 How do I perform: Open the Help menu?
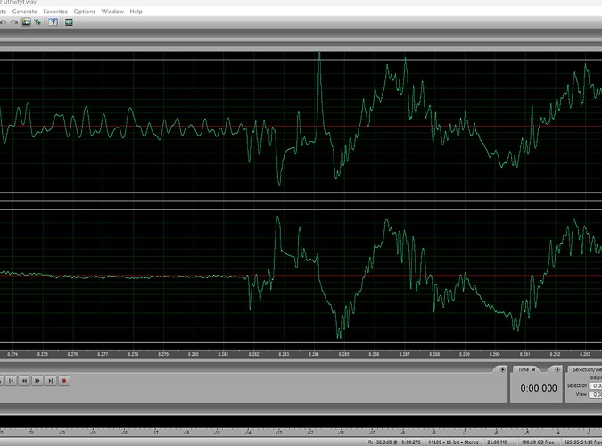pyautogui.click(x=136, y=12)
